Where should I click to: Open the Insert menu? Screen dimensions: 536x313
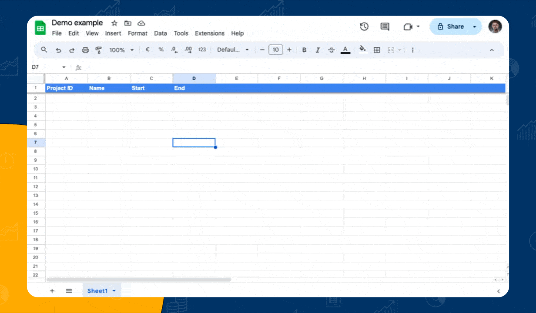pyautogui.click(x=113, y=33)
